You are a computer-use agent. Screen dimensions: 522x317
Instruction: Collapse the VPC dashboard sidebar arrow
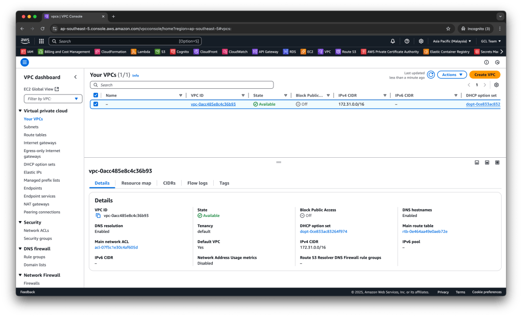(x=76, y=77)
